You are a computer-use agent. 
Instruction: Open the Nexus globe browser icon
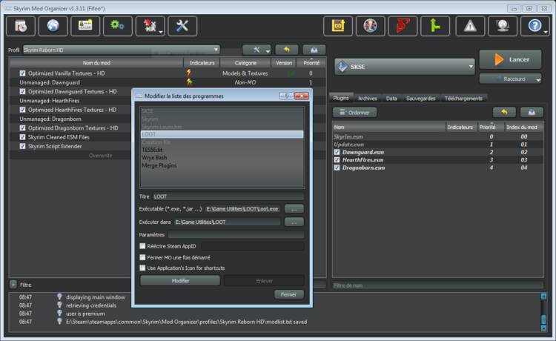pos(53,26)
